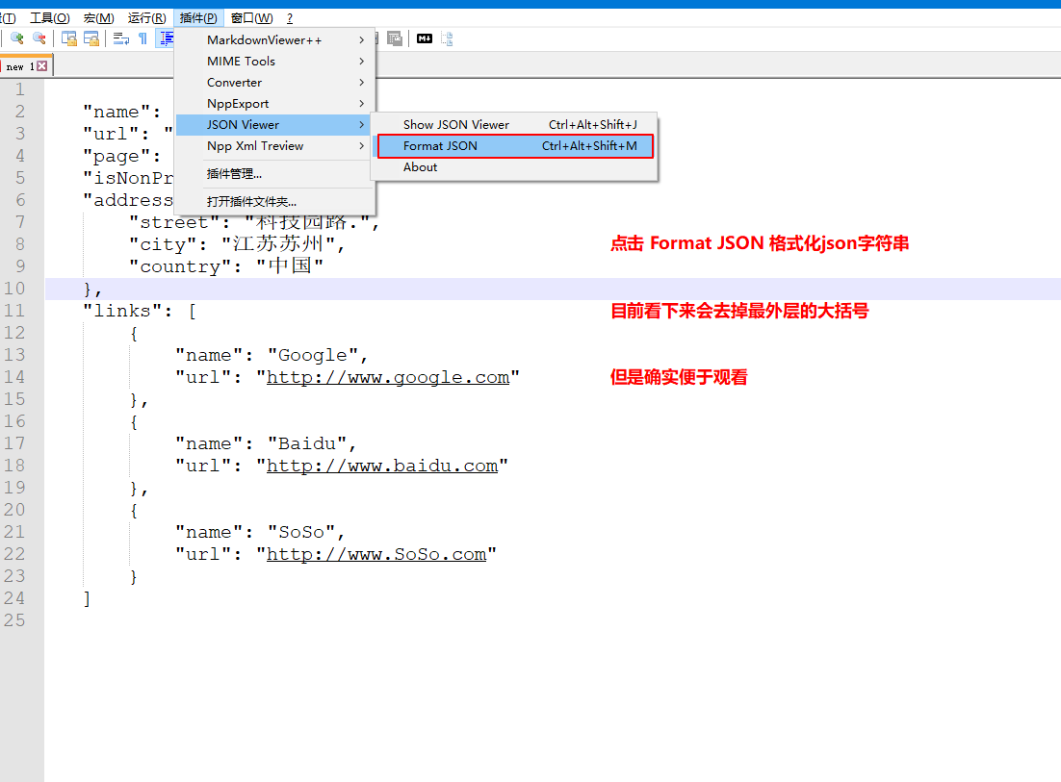Select the Zoom Out magnifier icon
Viewport: 1061px width, 782px height.
39,38
